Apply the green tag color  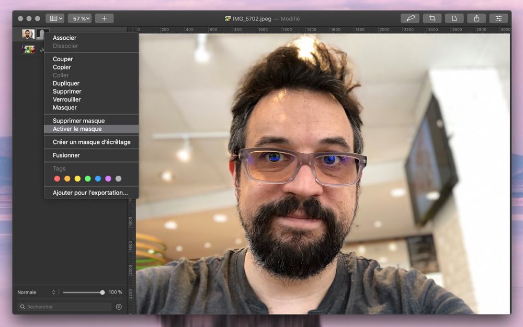point(88,179)
